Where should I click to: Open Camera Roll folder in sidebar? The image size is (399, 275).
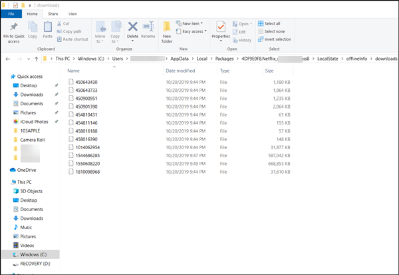(33, 140)
